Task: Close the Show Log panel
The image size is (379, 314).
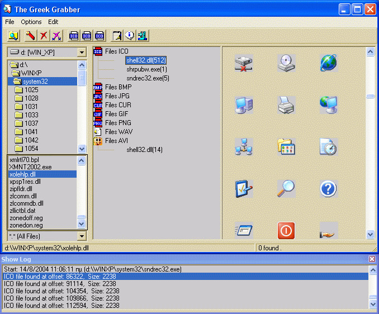Action: 372,259
